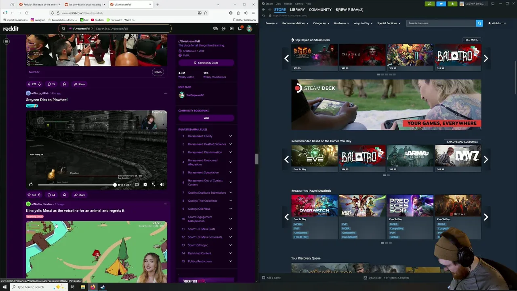
Task: Remove r/LivestreamFail filter from Reddit search
Action: click(92, 29)
